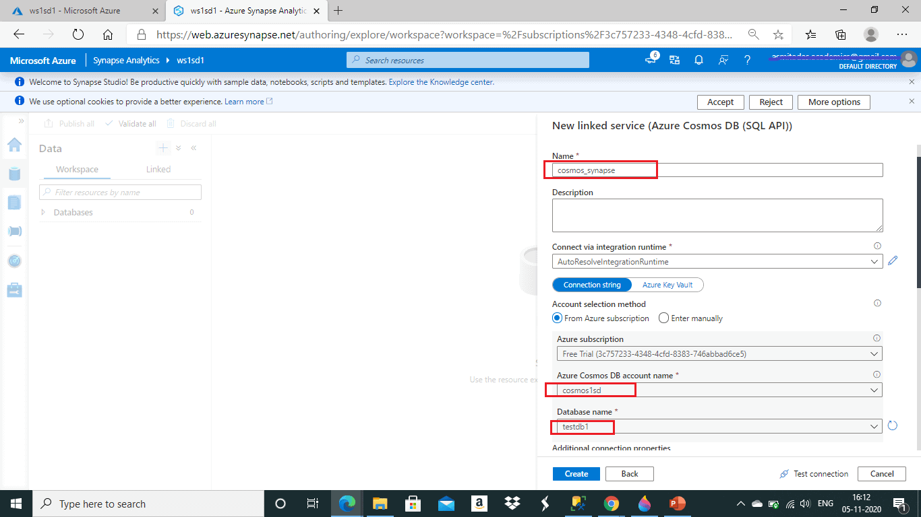Viewport: 921px width, 517px height.
Task: Open the Azure subscription dropdown
Action: (719, 353)
